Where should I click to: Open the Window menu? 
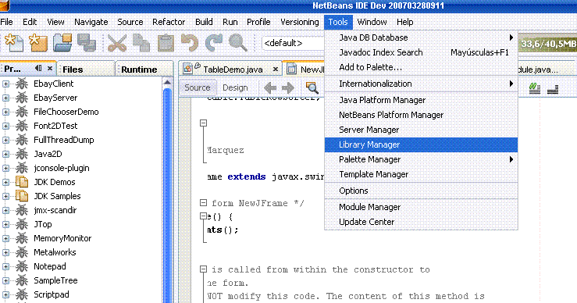tap(372, 22)
